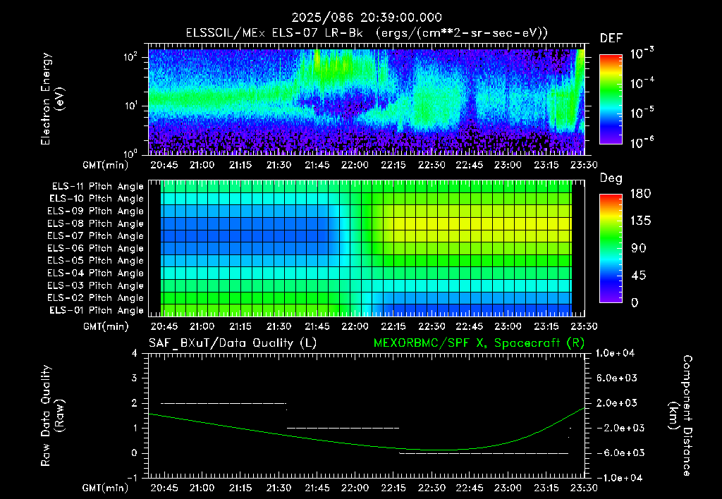Click the ELS-01 Pitch Angle row label

tap(97, 310)
